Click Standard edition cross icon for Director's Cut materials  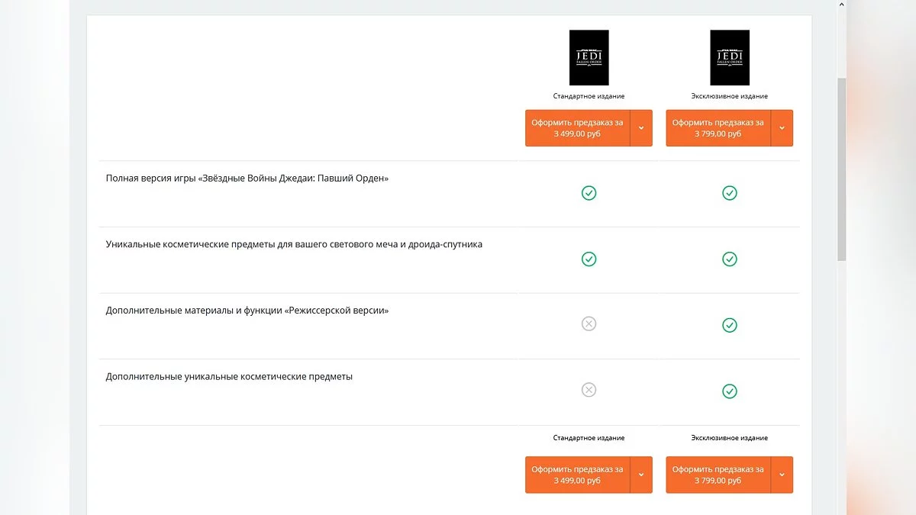[x=589, y=324]
